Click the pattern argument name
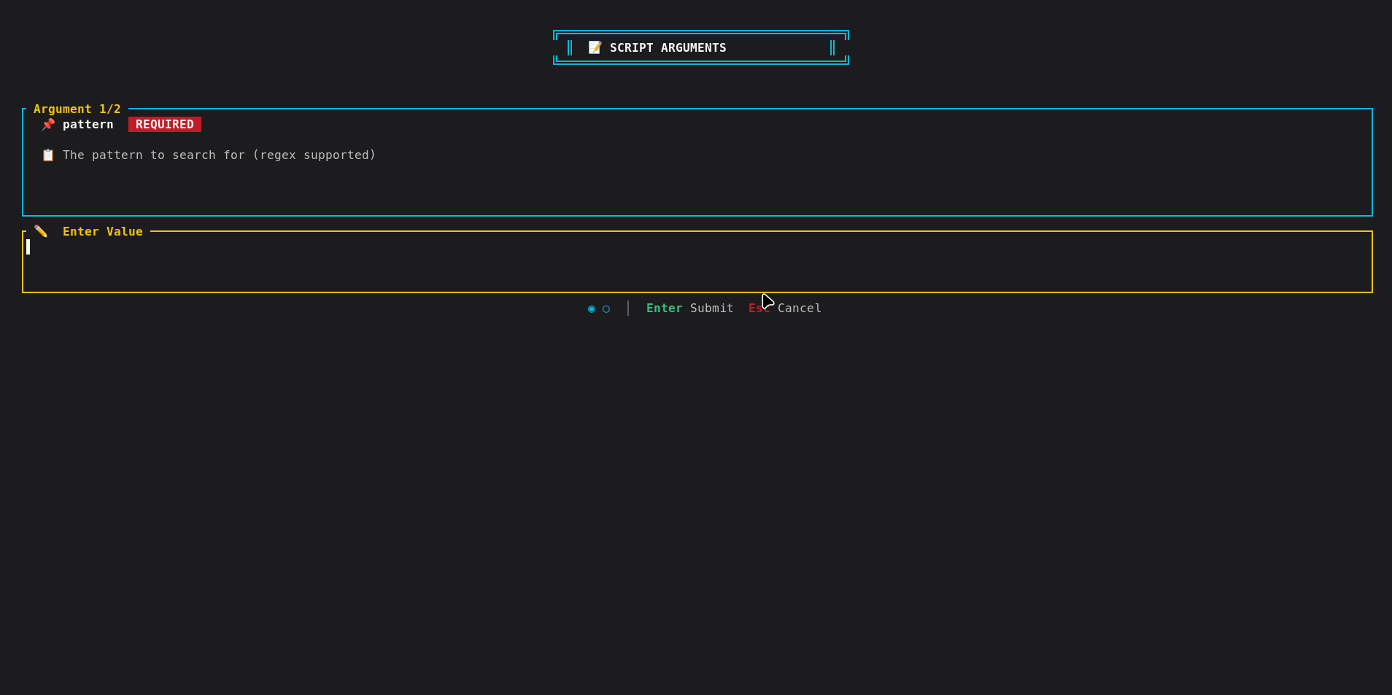The image size is (1392, 695). coord(88,125)
